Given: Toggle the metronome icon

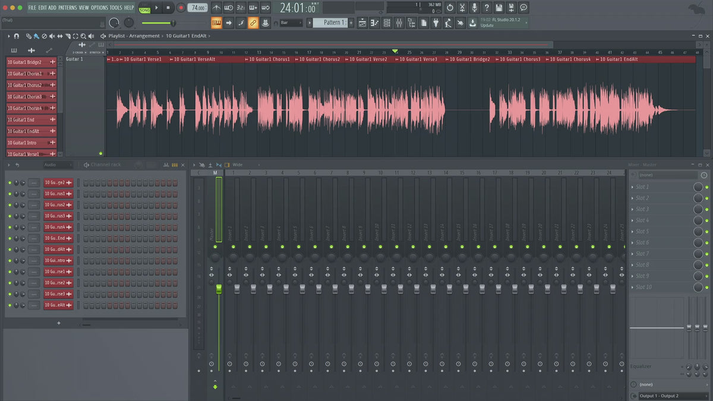Looking at the screenshot, I should coord(216,8).
